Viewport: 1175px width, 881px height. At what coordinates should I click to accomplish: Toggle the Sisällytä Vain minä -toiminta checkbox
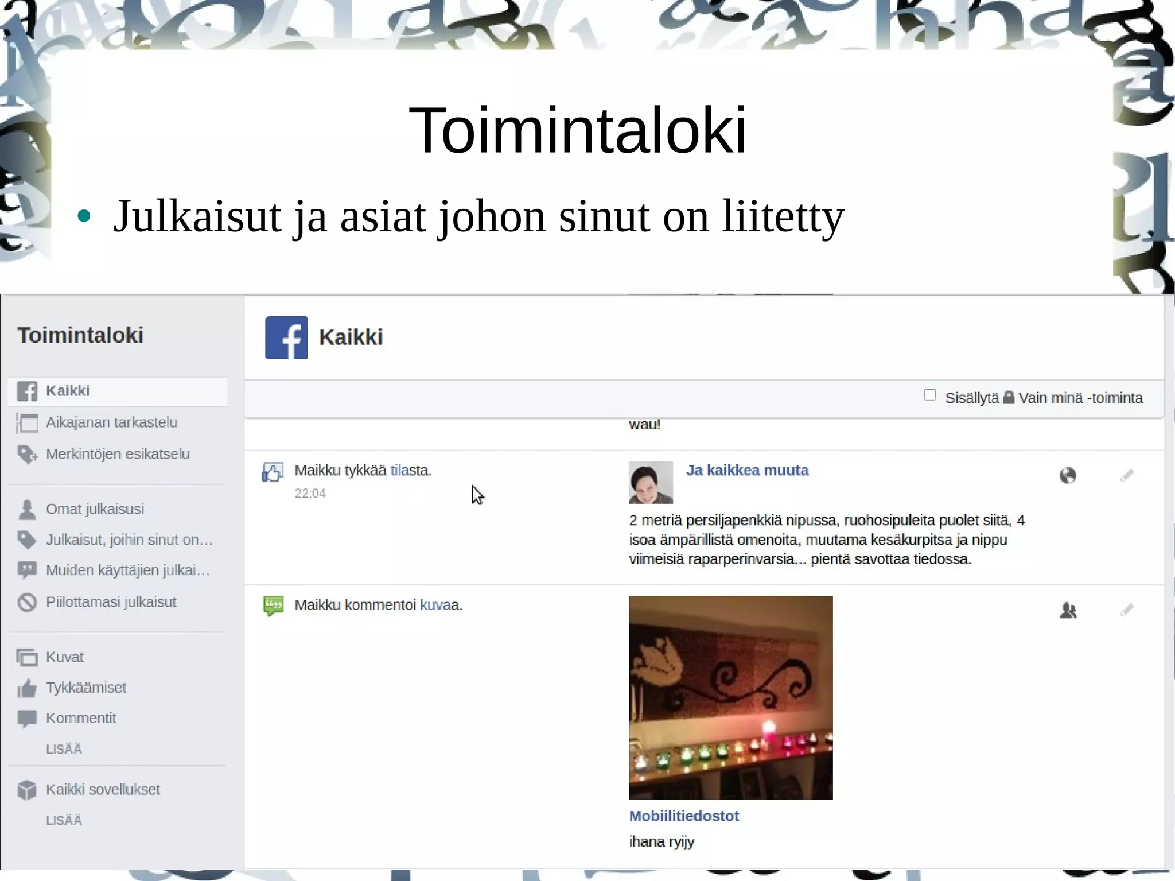930,395
